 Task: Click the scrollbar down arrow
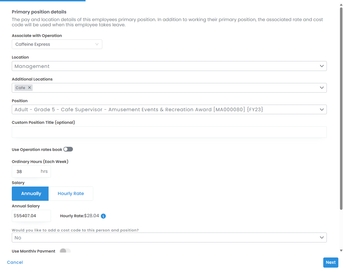click(341, 250)
